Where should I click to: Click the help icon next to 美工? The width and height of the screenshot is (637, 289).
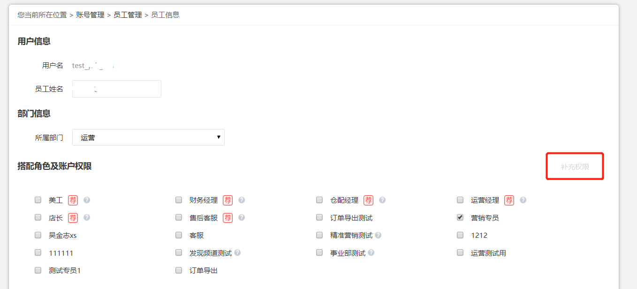[x=87, y=200]
